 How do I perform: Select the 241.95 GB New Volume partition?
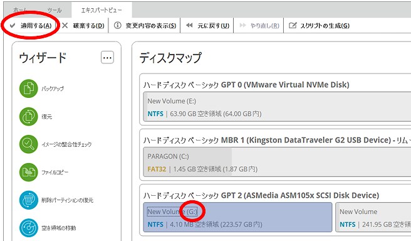coord(373,217)
